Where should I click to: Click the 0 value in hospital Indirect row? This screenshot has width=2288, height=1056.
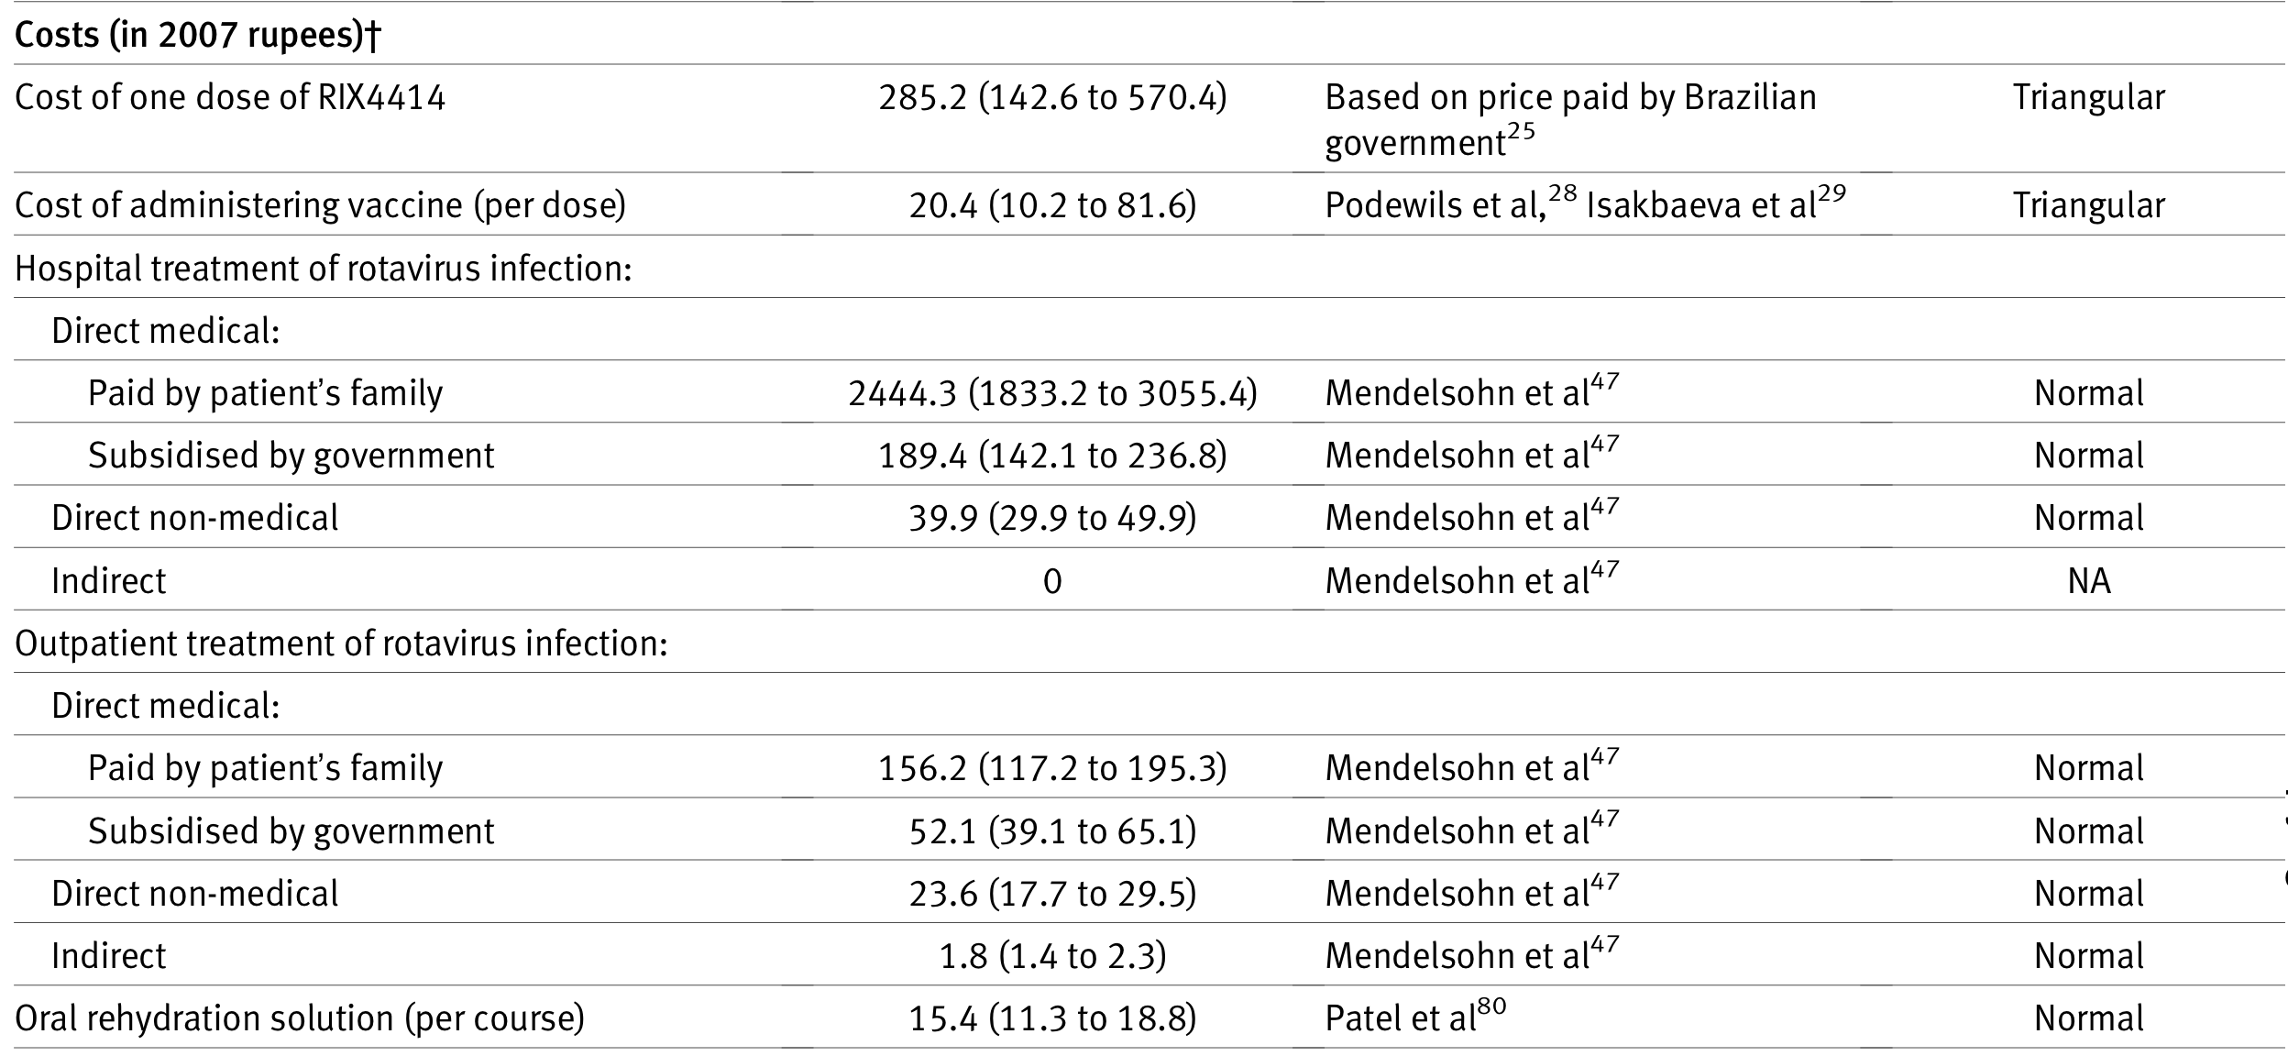point(1052,581)
